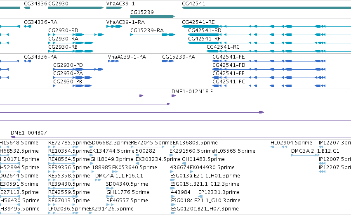The image size is (351, 215).
Task: Click EST EK053640.5prime
Action: click(x=134, y=168)
